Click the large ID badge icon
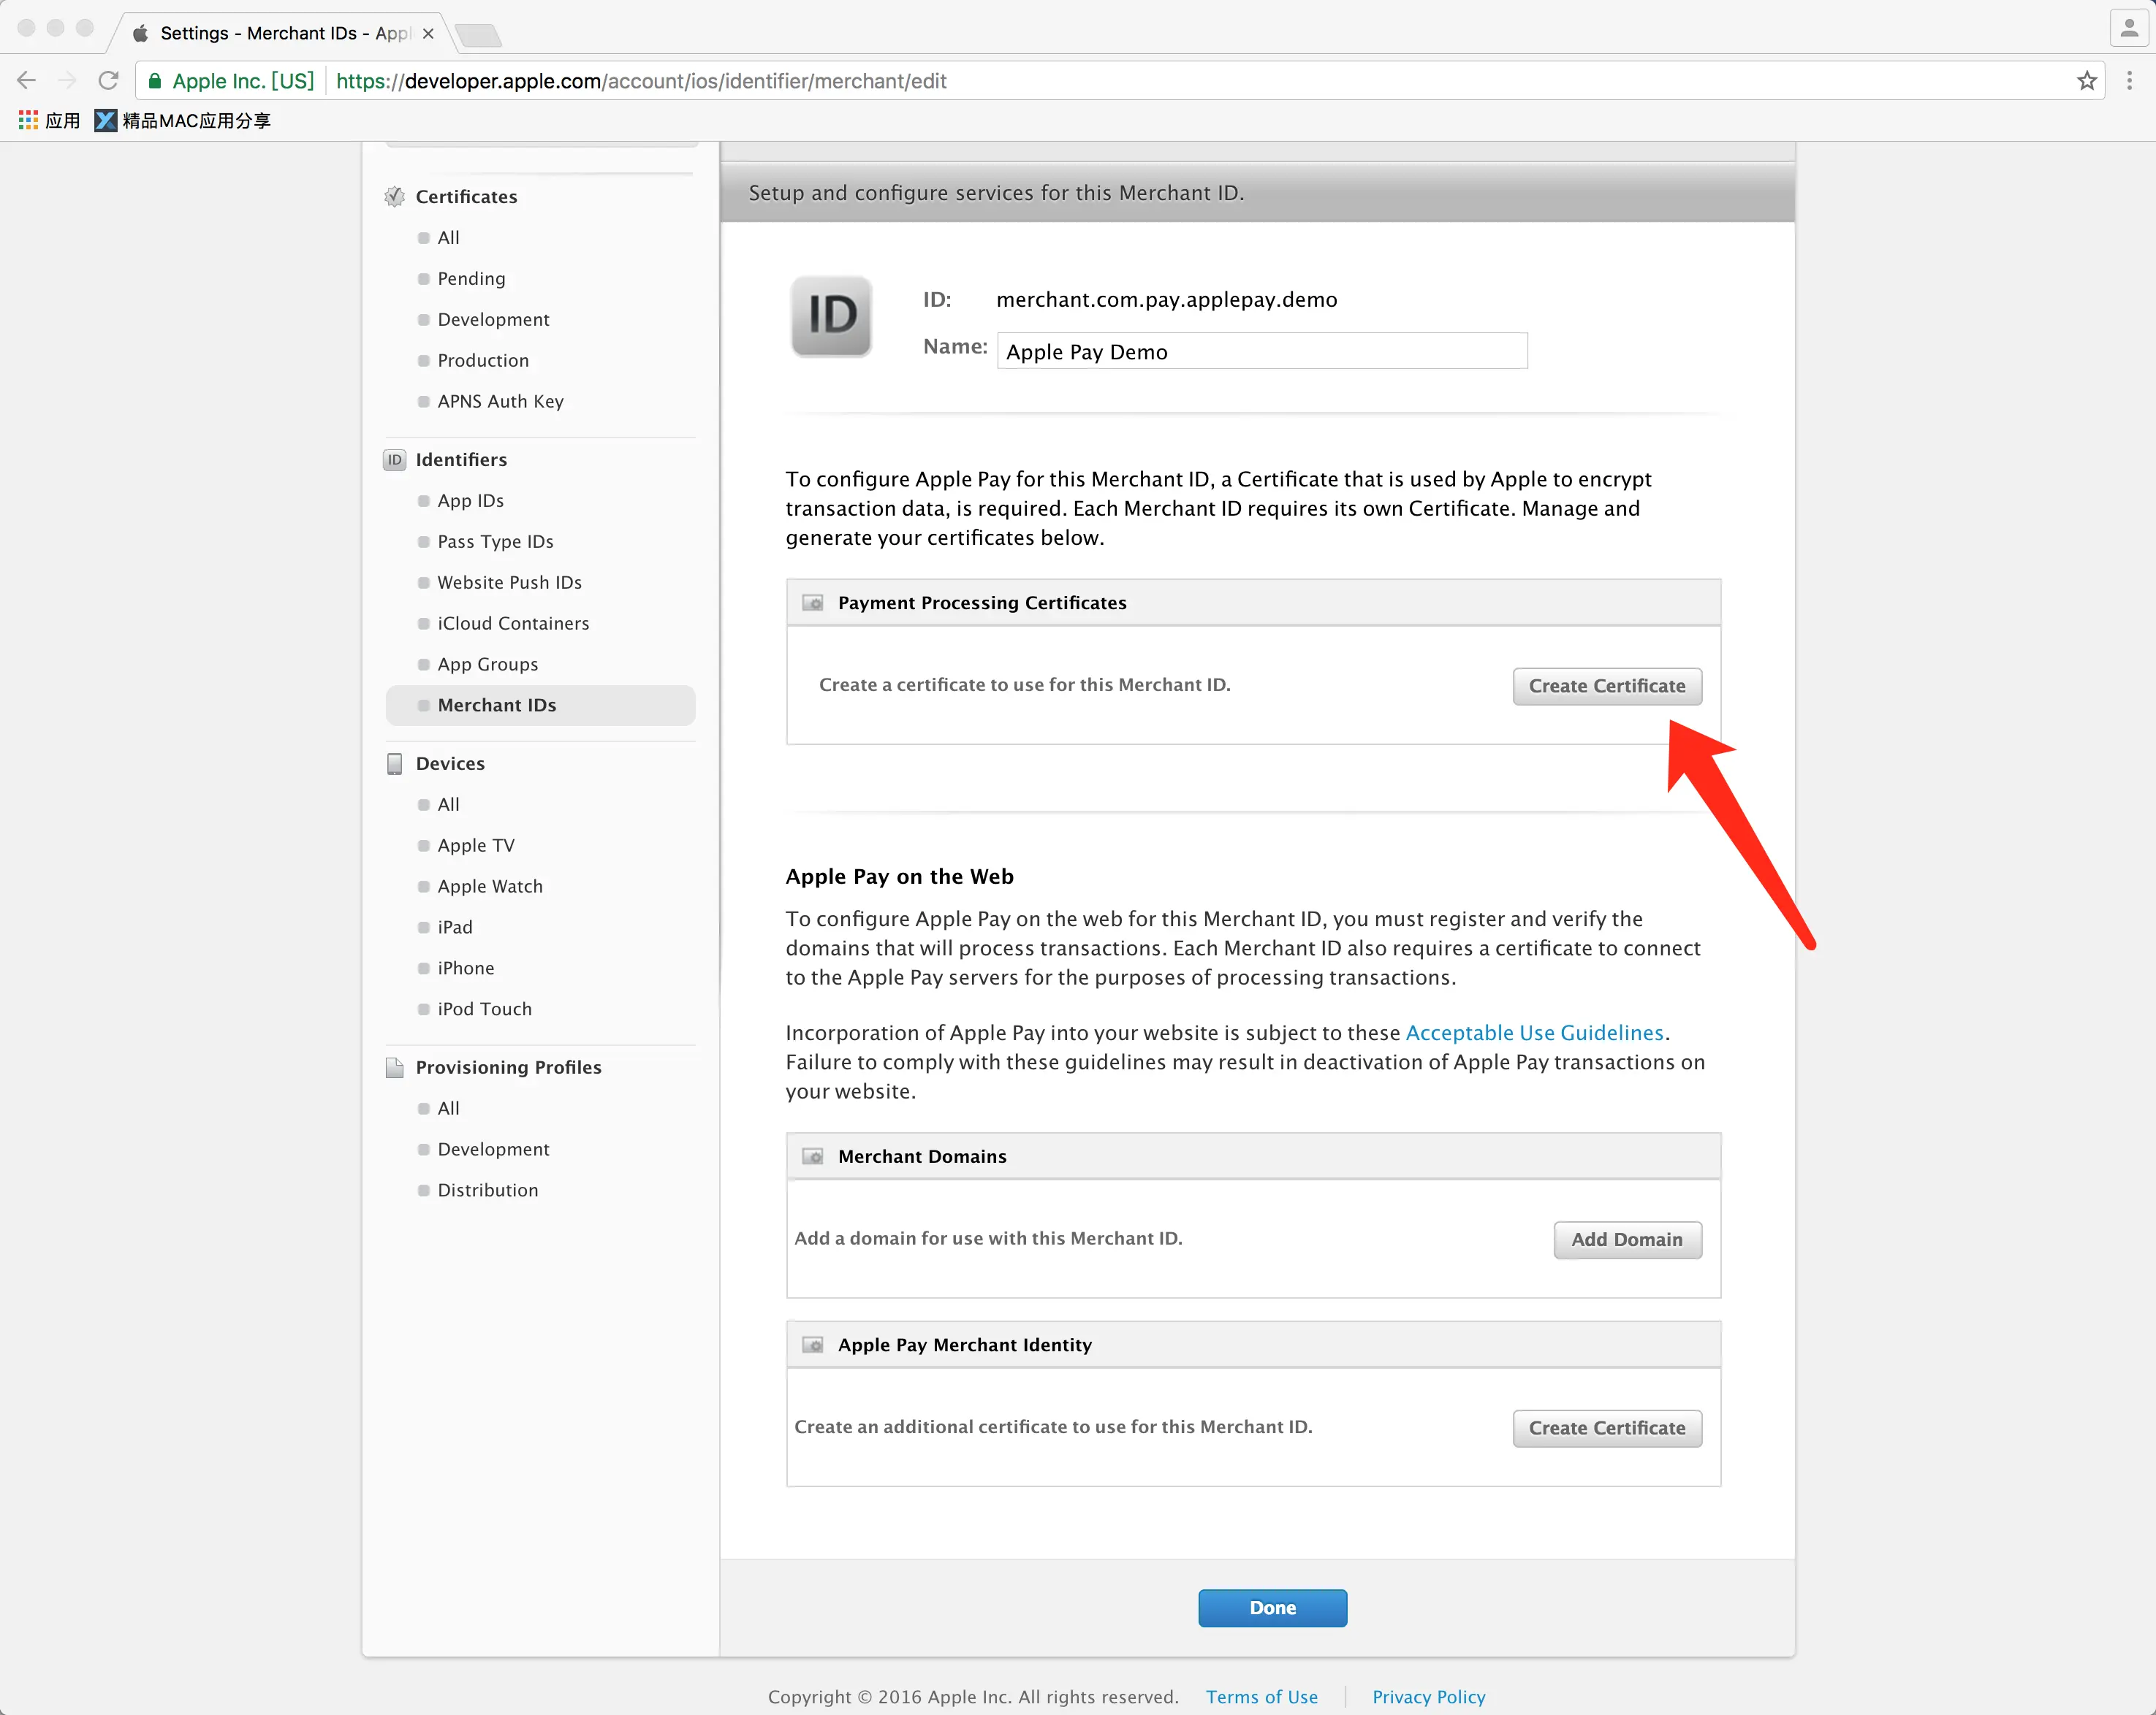The width and height of the screenshot is (2156, 1715). coord(831,316)
